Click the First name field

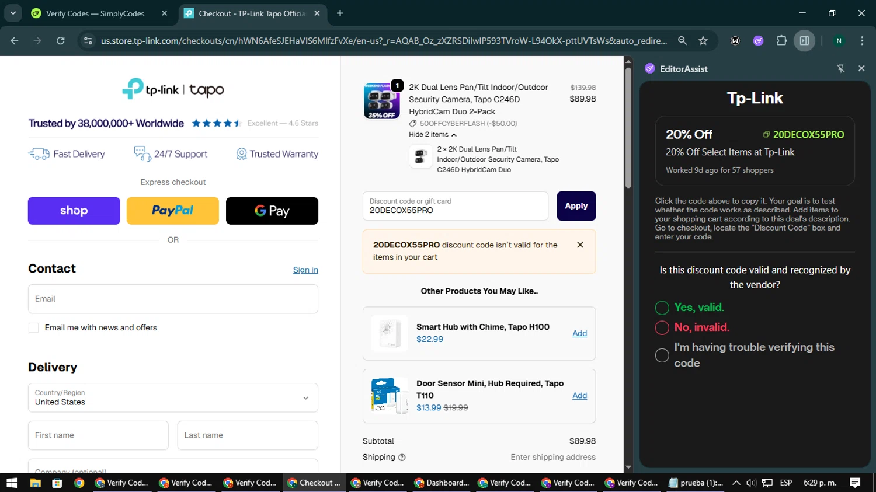pos(98,435)
